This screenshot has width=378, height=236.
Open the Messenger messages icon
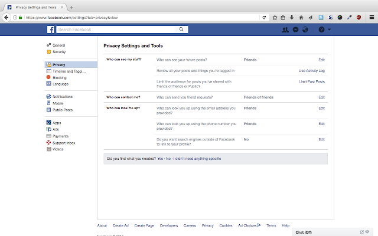[295, 29]
